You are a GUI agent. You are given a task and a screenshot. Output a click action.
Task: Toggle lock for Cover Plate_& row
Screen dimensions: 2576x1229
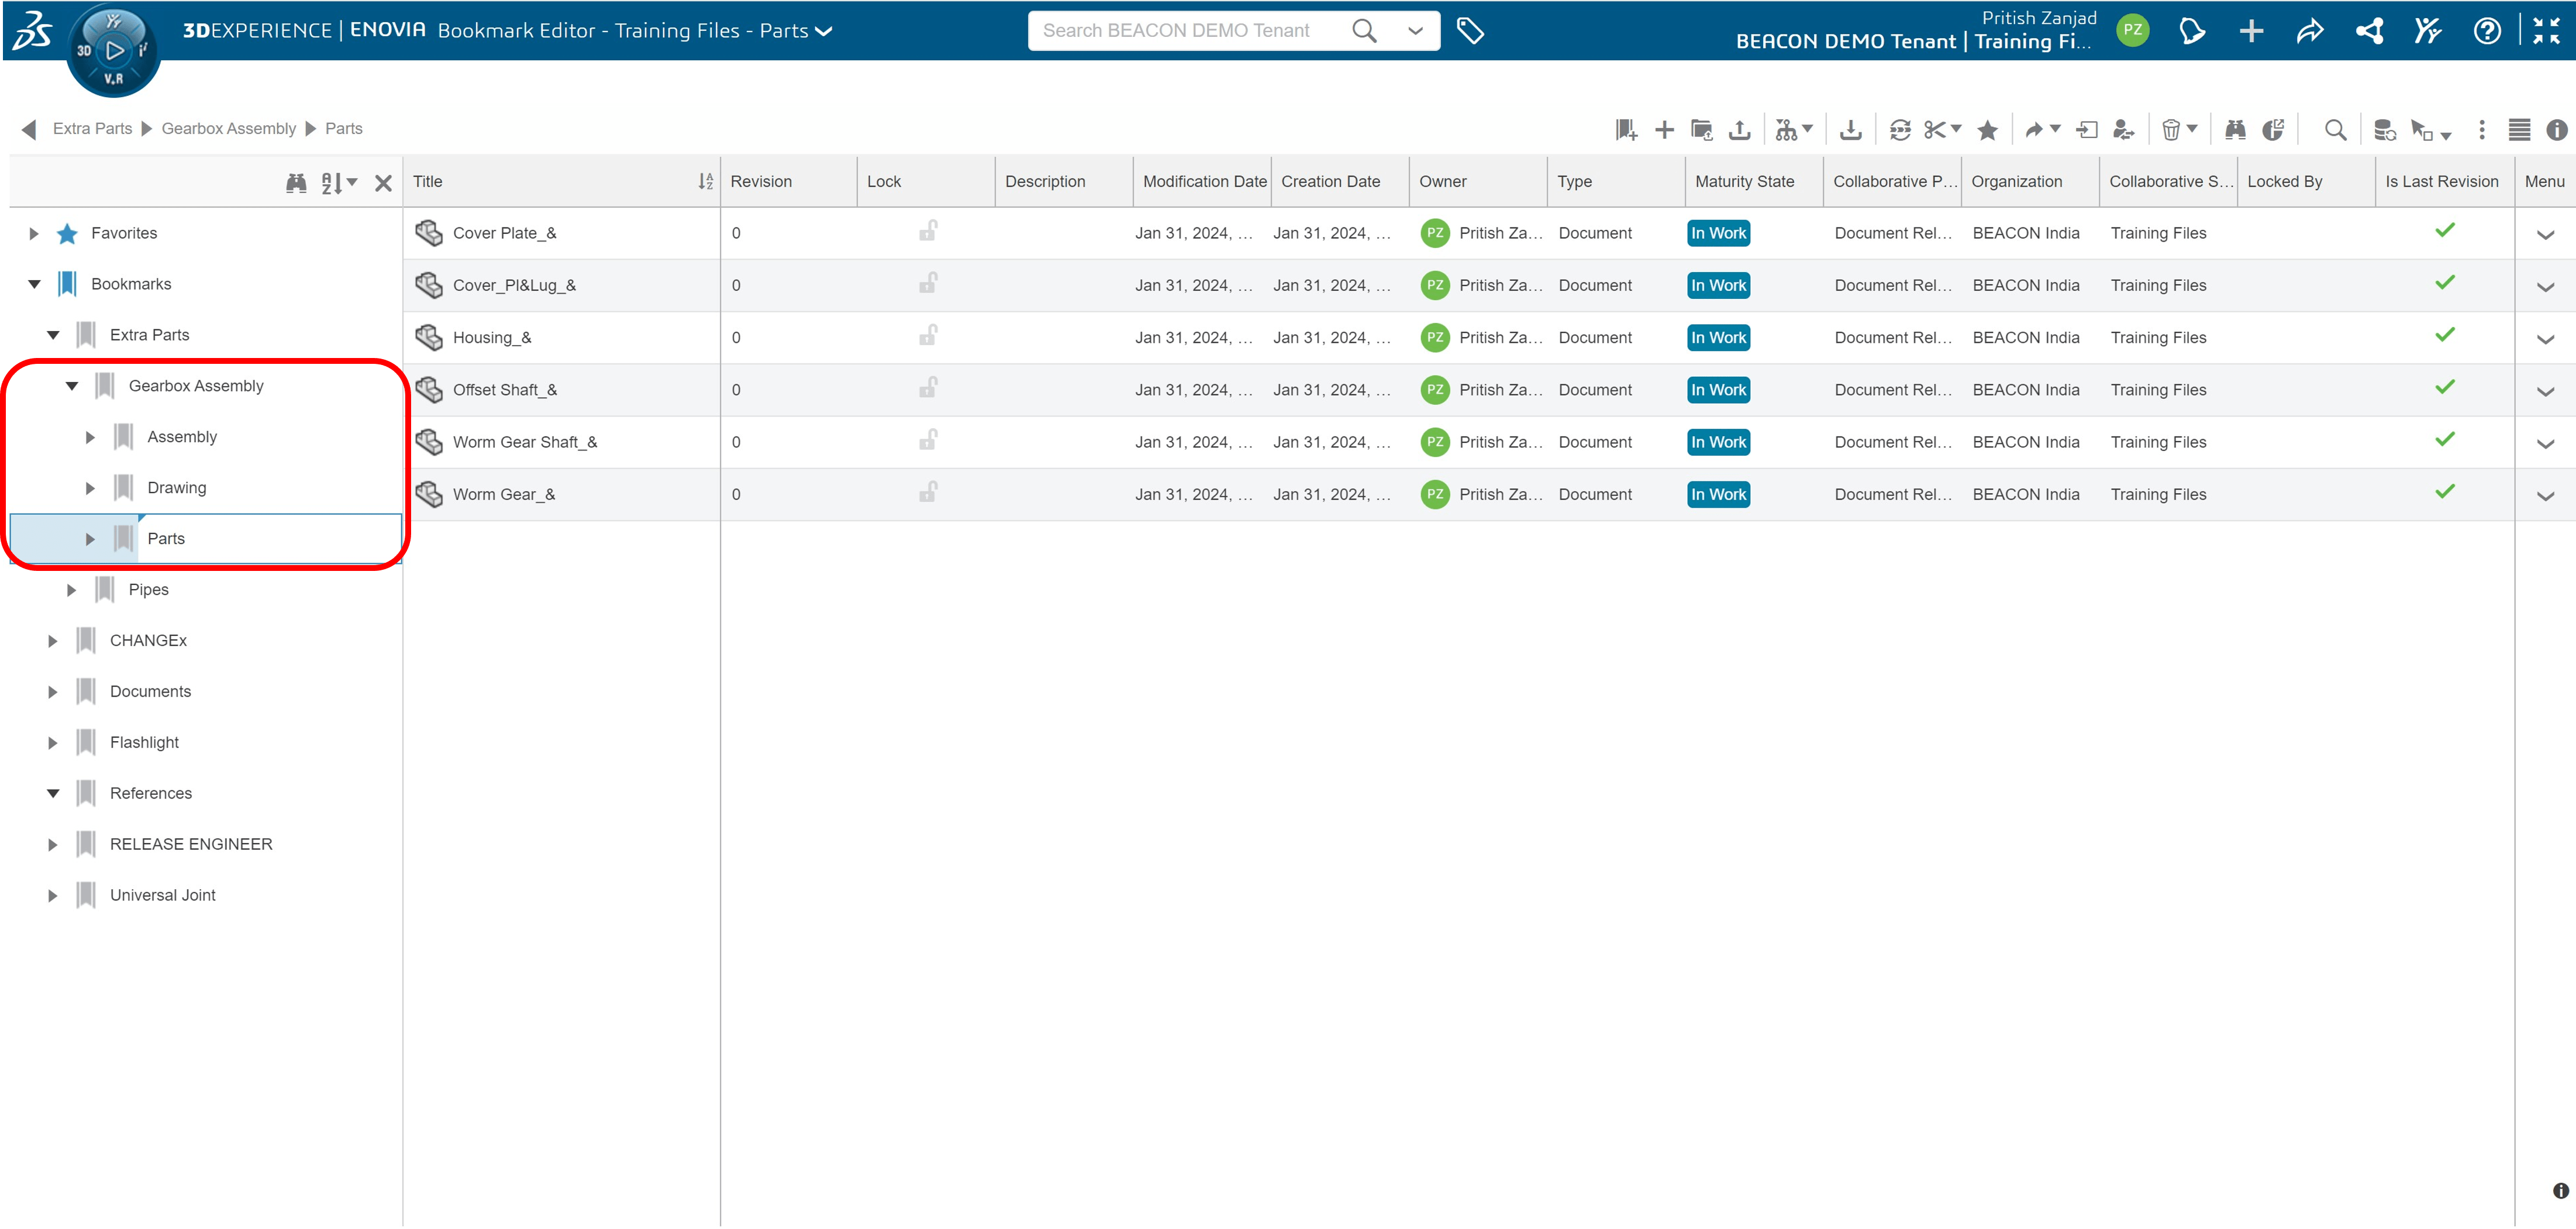coord(927,232)
